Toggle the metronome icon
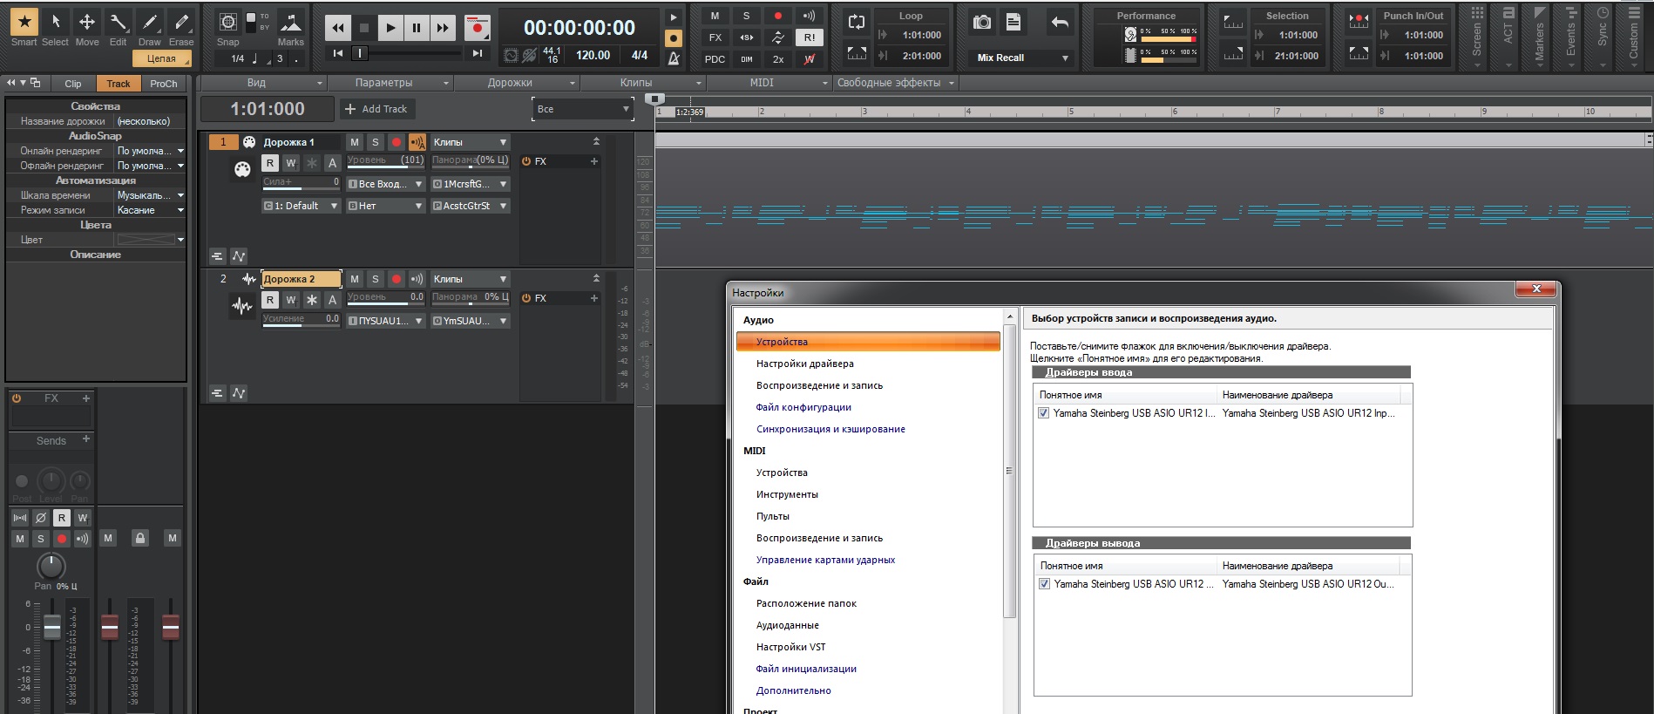 (x=674, y=58)
